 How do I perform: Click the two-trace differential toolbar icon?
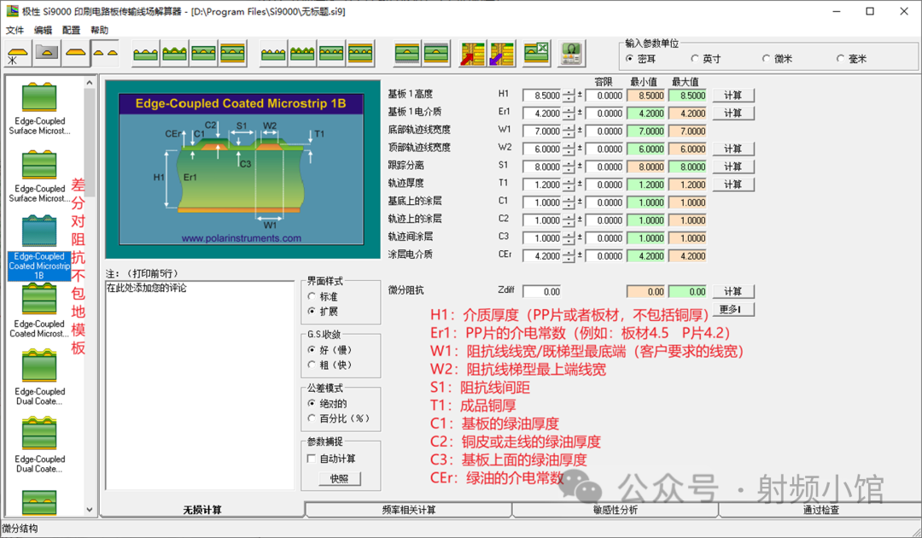tap(104, 54)
